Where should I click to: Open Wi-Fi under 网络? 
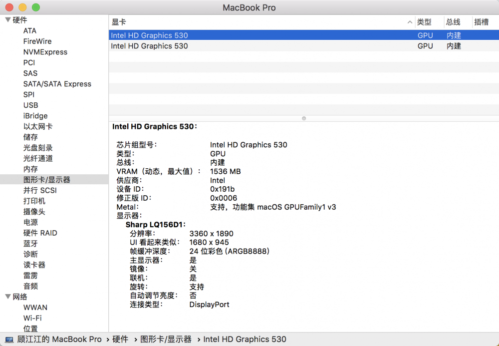tap(32, 318)
